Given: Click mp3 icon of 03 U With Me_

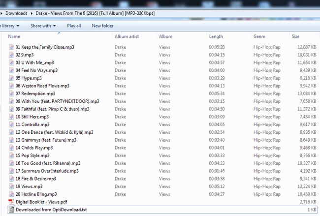Looking at the screenshot, I should tap(11, 62).
